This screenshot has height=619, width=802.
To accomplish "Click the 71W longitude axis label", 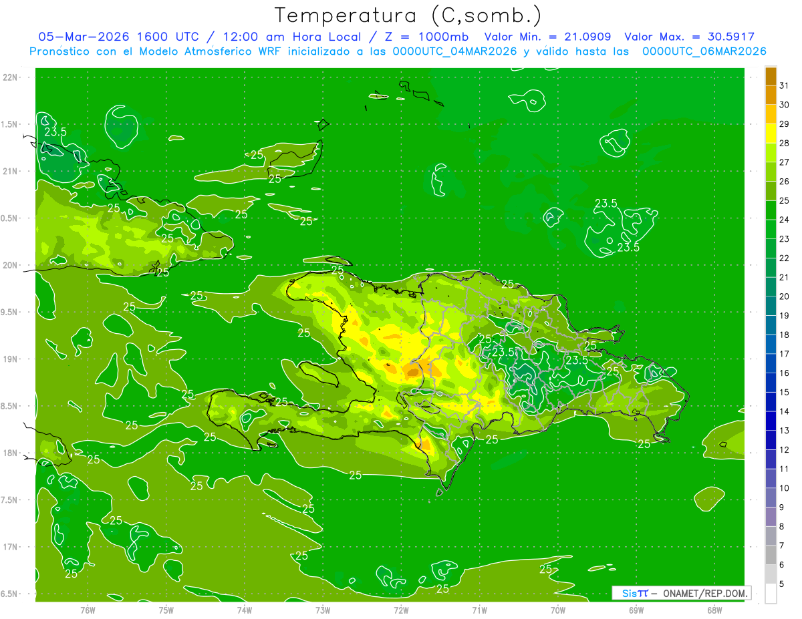I will coord(479,610).
